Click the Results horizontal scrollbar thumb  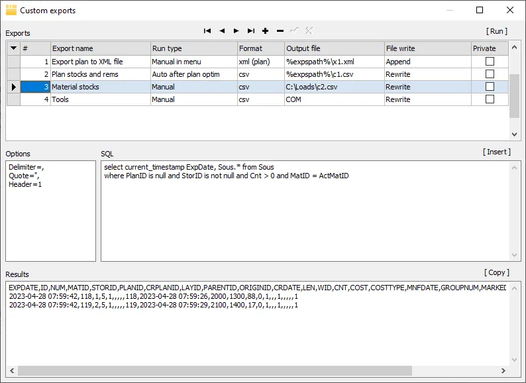tap(209, 371)
